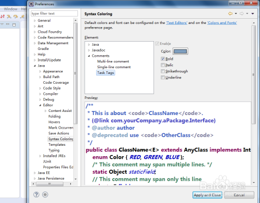This screenshot has height=203, width=260.
Task: Collapse the Editor tree node
Action: [x=40, y=105]
